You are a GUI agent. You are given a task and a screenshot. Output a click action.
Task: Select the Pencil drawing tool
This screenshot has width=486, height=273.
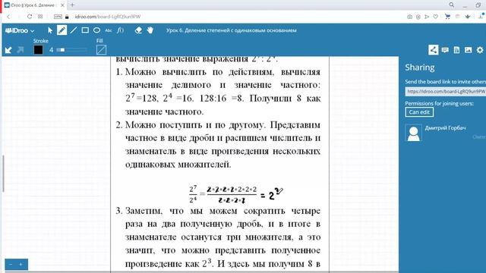click(62, 30)
